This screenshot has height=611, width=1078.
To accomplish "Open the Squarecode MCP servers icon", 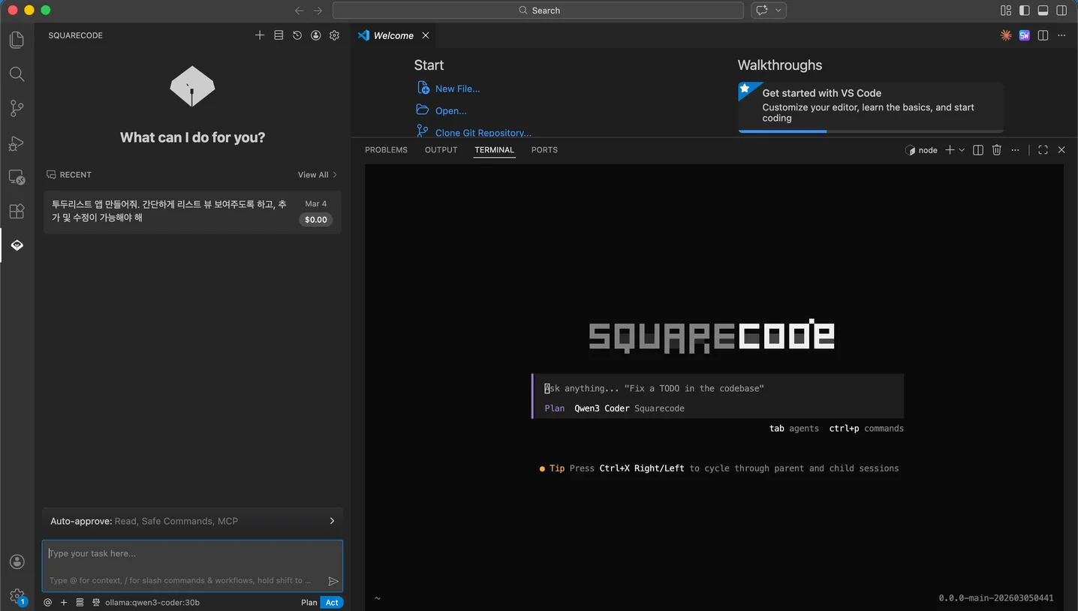I will click(x=279, y=35).
